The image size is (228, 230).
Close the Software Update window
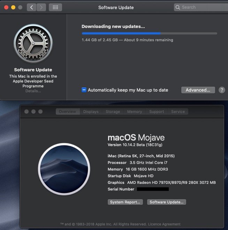6,7
